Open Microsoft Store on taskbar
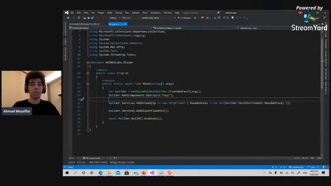Image resolution: width=331 pixels, height=186 pixels. (127, 173)
